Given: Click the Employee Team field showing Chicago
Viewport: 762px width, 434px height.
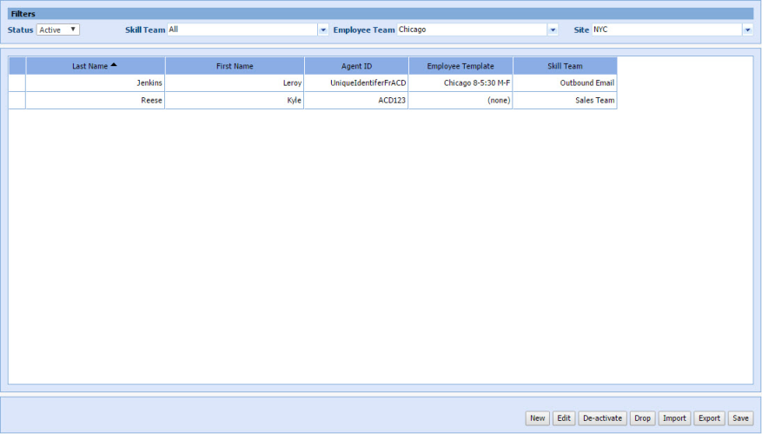Looking at the screenshot, I should 472,30.
